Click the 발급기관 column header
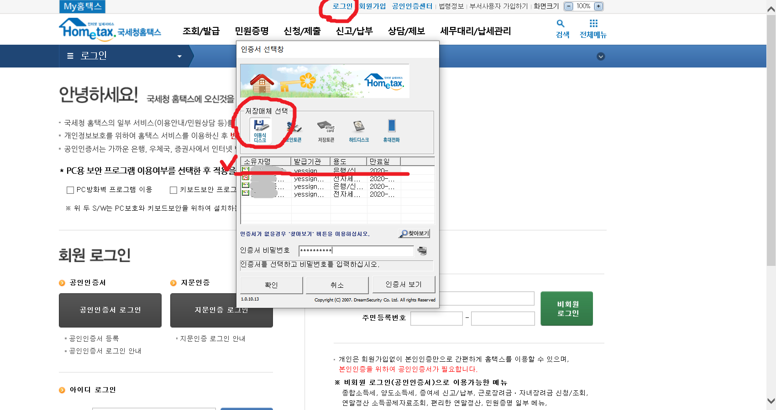 coord(311,161)
